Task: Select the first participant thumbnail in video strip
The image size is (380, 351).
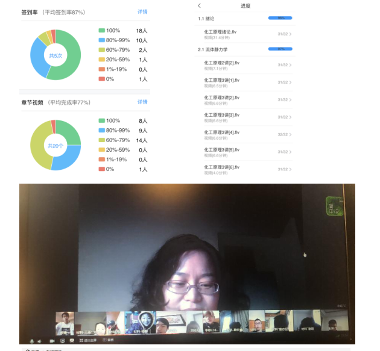Action: [65, 322]
